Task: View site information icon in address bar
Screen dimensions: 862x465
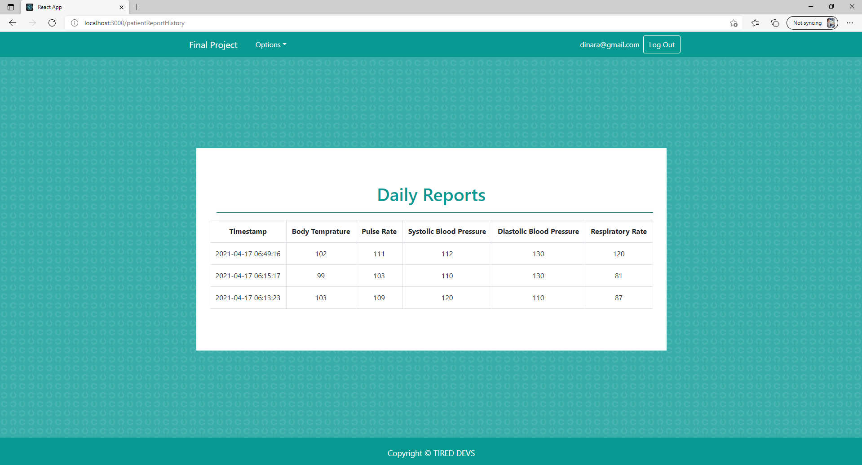Action: (x=75, y=23)
